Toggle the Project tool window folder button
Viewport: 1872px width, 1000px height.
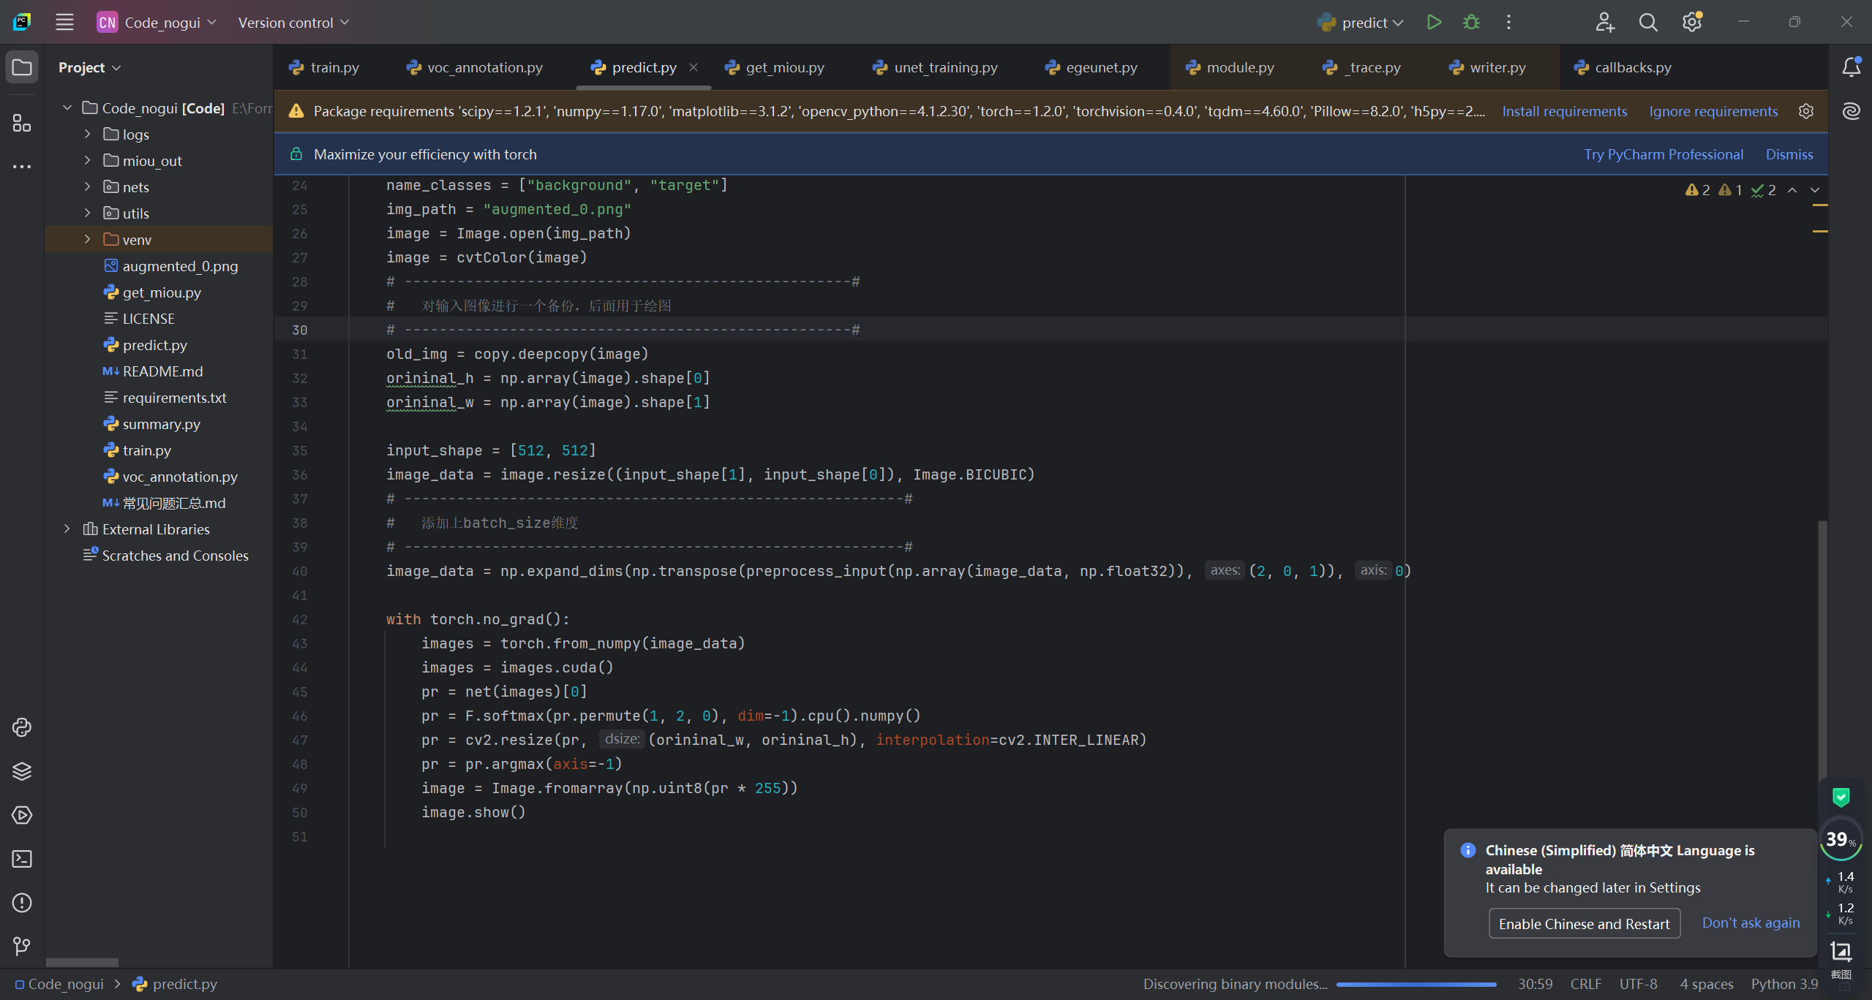(x=22, y=67)
